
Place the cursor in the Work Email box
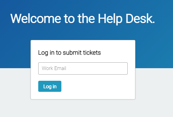point(83,68)
